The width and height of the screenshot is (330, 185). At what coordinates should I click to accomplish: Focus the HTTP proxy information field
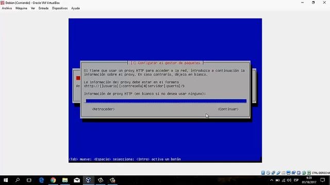pos(166,101)
